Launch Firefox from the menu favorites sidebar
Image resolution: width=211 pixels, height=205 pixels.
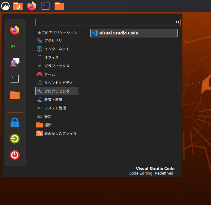(15, 30)
